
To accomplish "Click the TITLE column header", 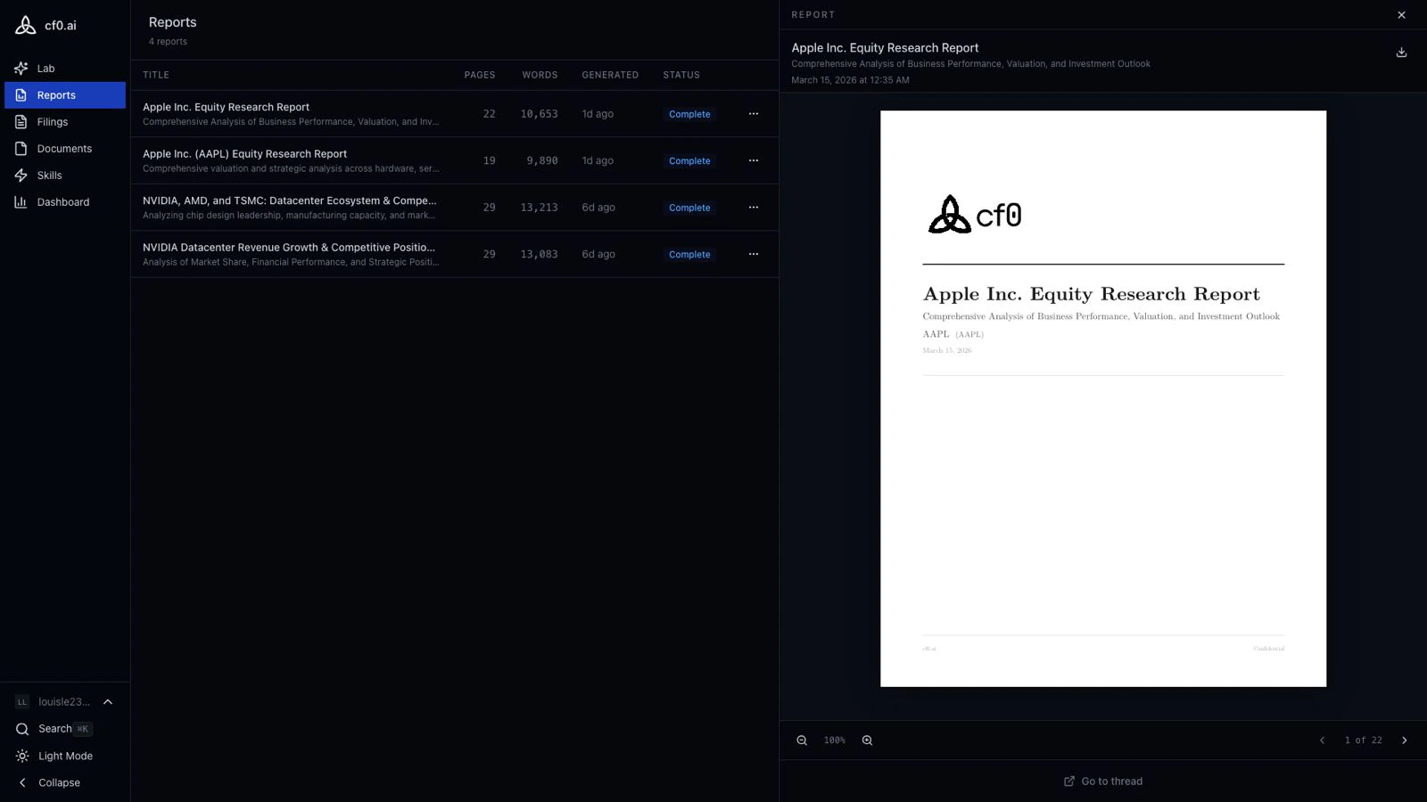I will 156,75.
